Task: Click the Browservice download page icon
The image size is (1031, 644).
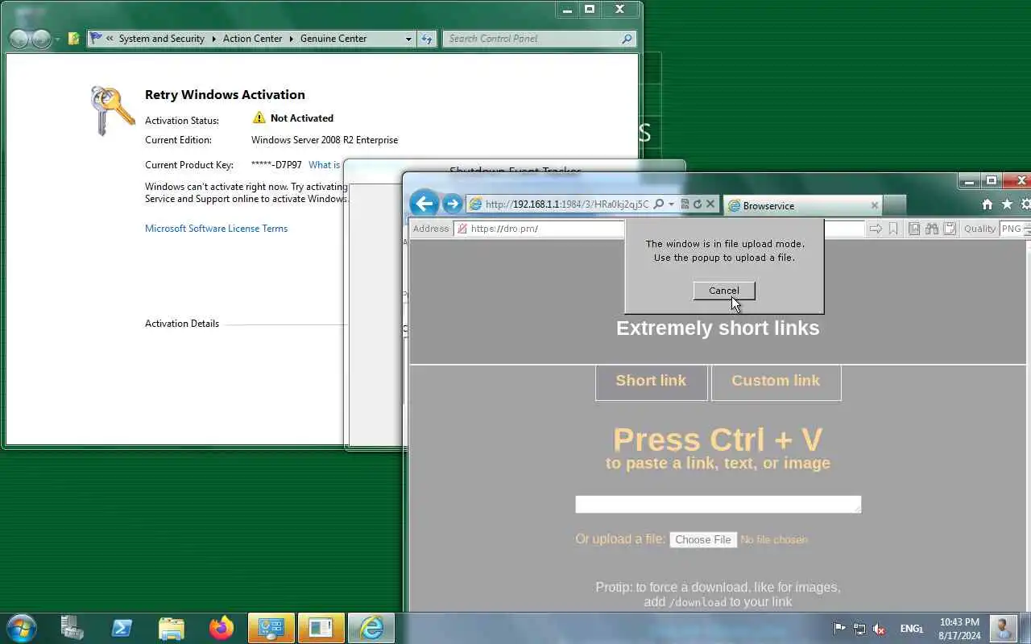Action: point(914,229)
